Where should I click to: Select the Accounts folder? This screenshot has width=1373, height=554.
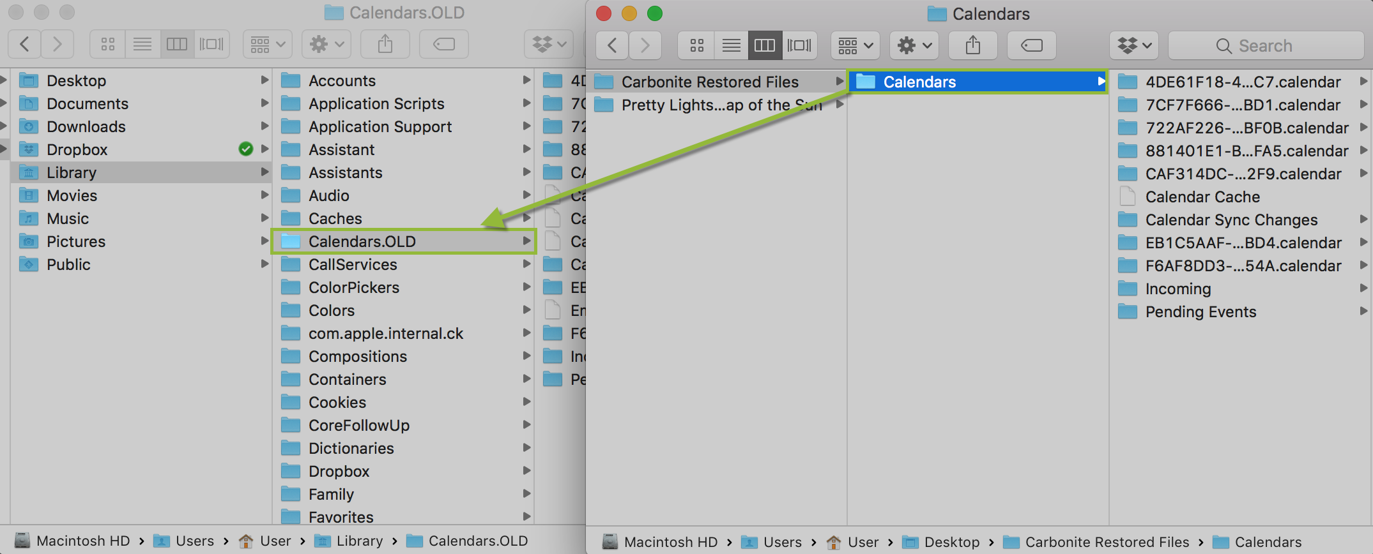tap(404, 80)
